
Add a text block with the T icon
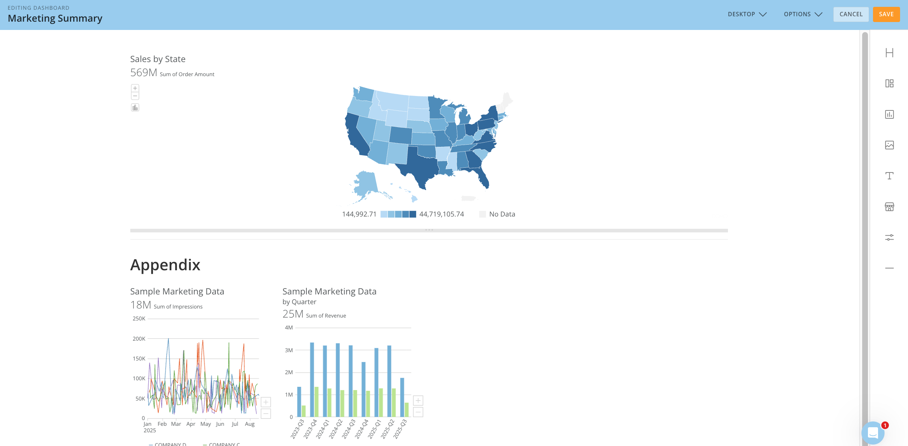pyautogui.click(x=889, y=176)
